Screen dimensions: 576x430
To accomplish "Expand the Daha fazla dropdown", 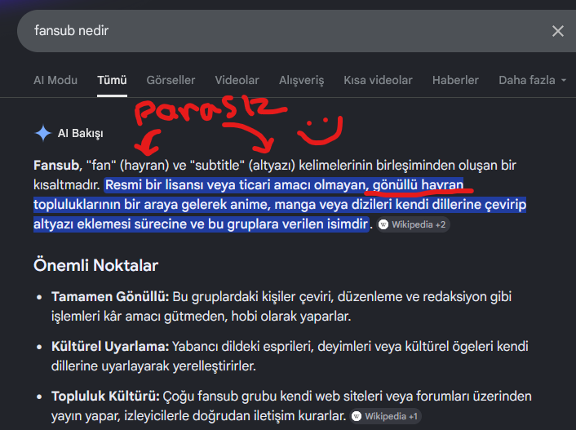I will coord(532,80).
